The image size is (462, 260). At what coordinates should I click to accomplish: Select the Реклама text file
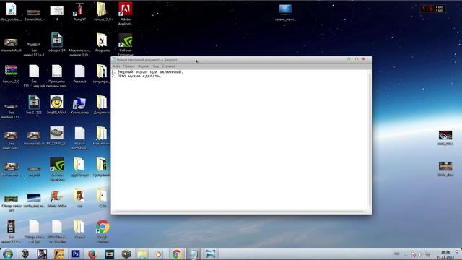[79, 74]
